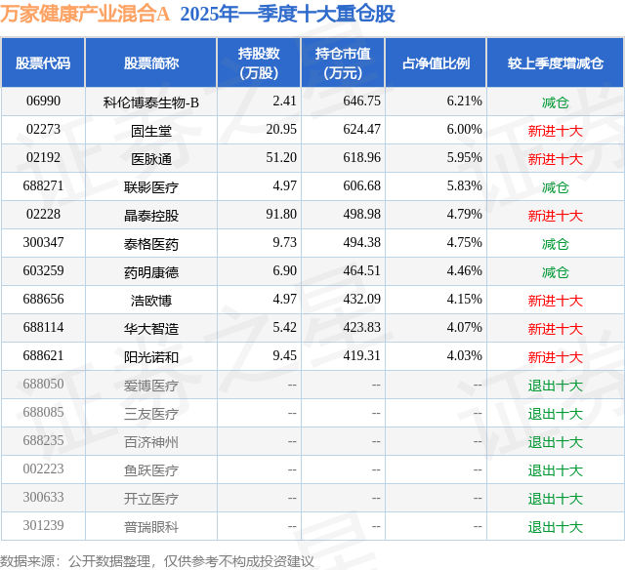Select stock name 普瑞眼科

[x=151, y=527]
